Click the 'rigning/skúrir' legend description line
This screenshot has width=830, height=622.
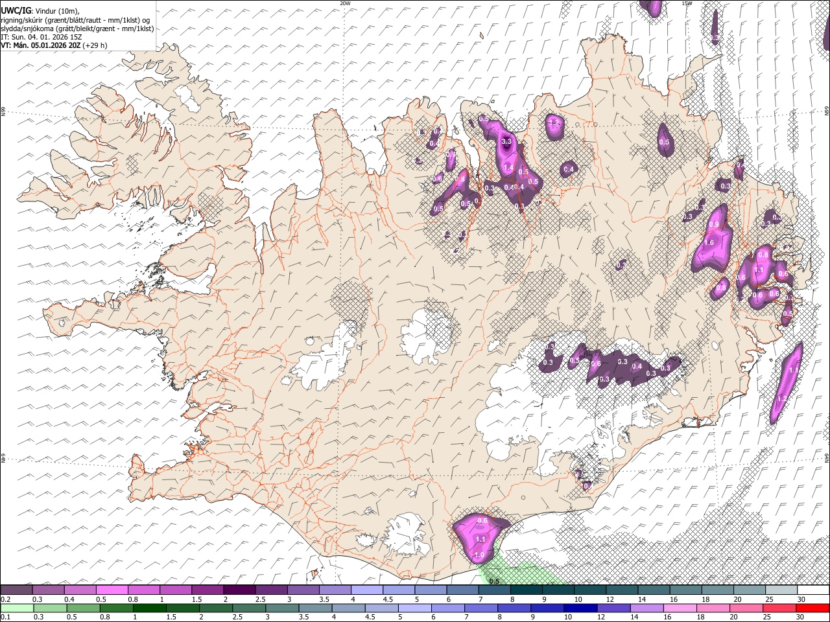coord(75,20)
